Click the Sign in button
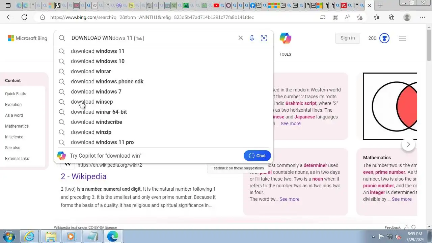432x243 pixels. tap(348, 38)
